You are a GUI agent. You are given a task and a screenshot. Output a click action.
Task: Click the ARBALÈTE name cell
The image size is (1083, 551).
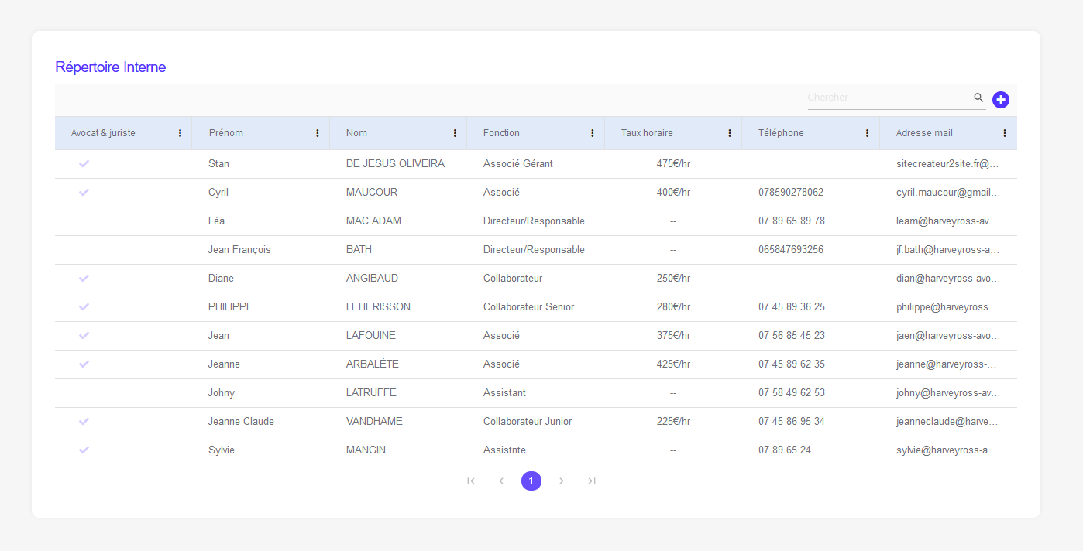tap(373, 364)
